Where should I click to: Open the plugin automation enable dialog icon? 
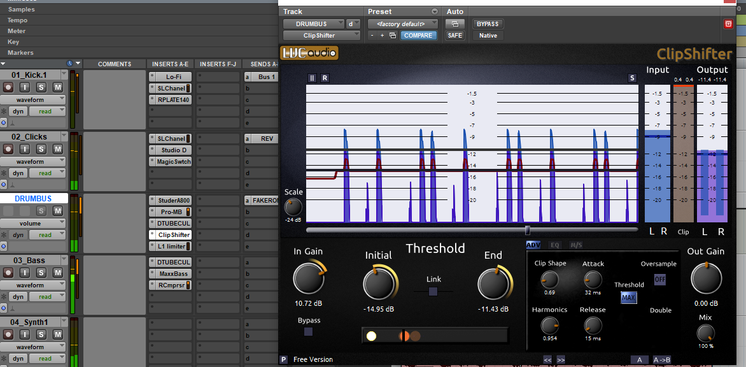(x=455, y=24)
